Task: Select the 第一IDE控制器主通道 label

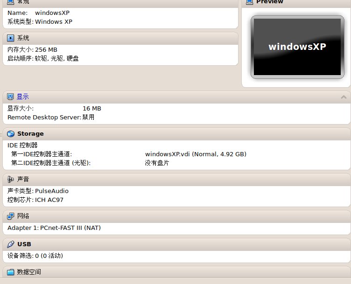Action: click(x=42, y=154)
